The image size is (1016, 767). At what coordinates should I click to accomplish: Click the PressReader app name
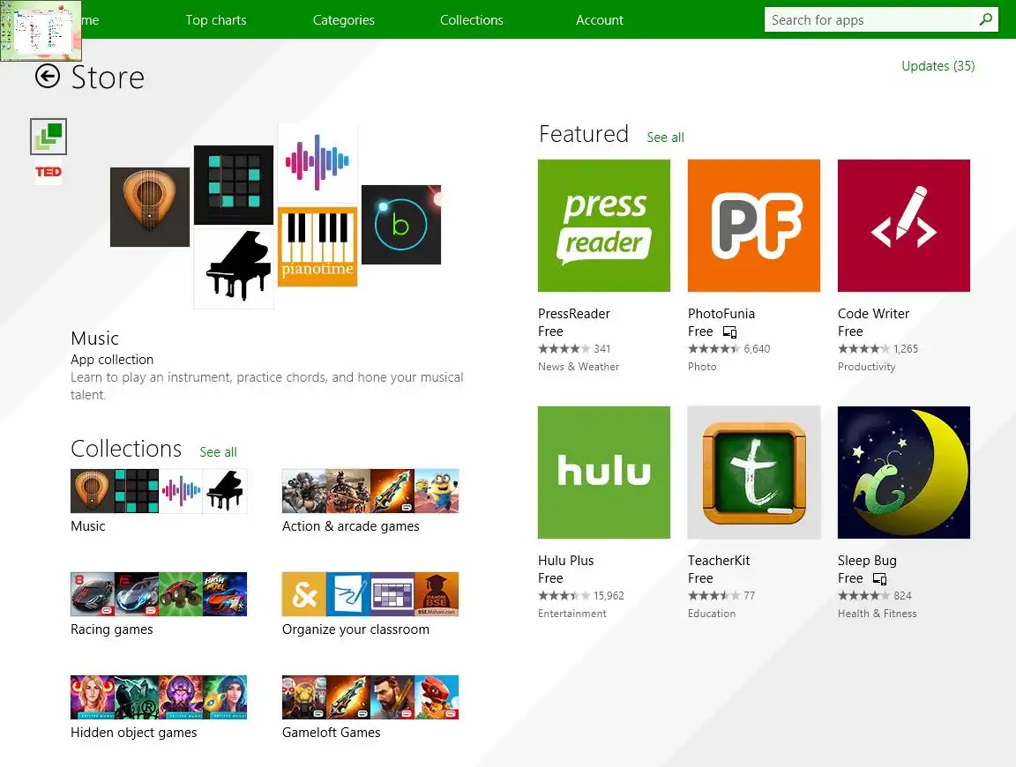click(x=574, y=314)
